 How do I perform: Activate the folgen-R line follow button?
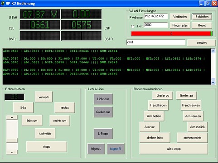tap(116, 149)
